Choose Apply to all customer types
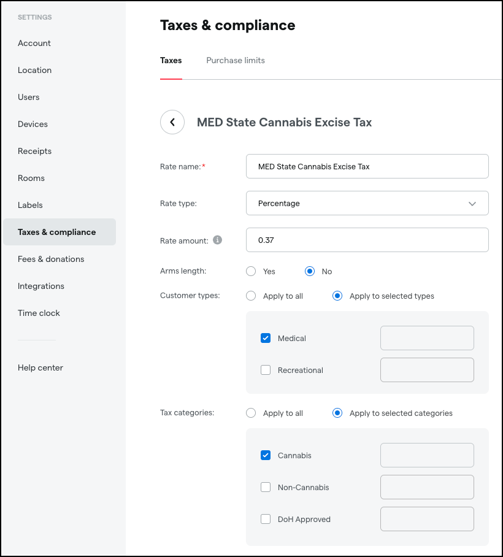The image size is (503, 557). click(251, 296)
